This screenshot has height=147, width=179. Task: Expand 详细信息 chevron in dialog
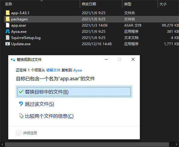[18, 133]
